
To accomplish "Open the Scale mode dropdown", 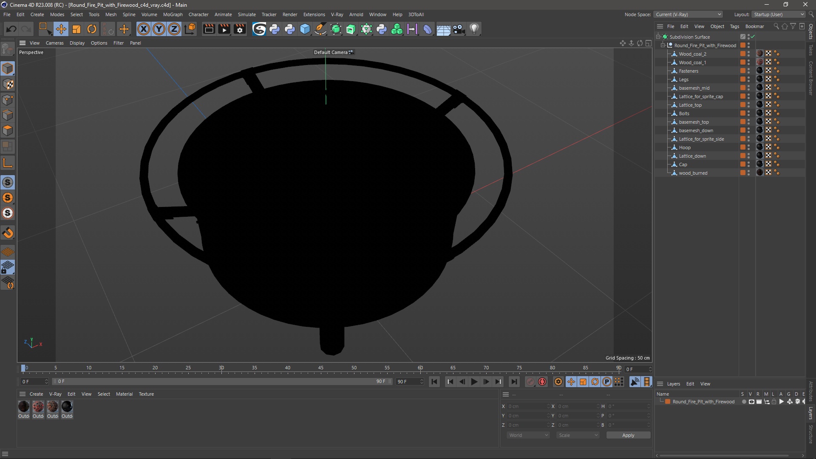I will coord(578,435).
